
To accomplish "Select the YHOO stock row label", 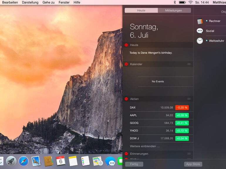I will pos(134,131).
